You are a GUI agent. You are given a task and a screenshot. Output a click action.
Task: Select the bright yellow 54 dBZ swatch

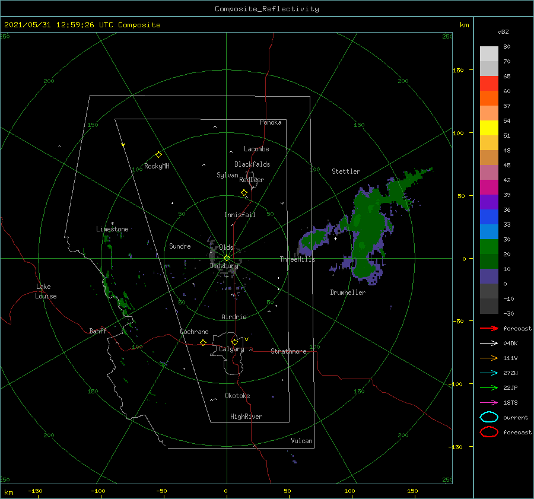489,128
